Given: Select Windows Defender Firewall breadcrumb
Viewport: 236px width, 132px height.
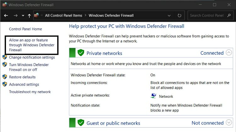Looking at the screenshot, I should [111, 15].
